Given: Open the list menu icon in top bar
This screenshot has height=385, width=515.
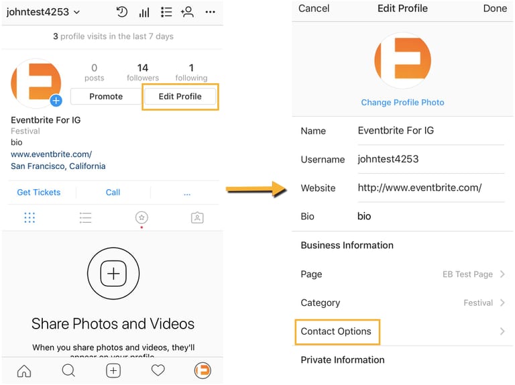Looking at the screenshot, I should 166,12.
